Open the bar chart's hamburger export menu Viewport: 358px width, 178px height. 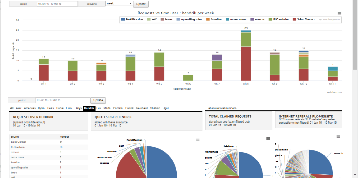(x=339, y=14)
